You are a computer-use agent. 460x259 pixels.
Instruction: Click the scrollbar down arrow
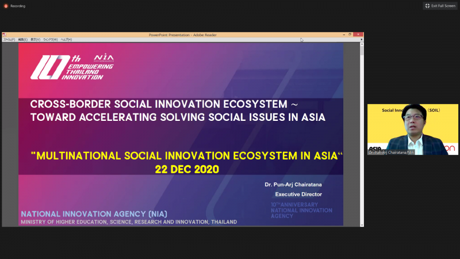click(362, 223)
